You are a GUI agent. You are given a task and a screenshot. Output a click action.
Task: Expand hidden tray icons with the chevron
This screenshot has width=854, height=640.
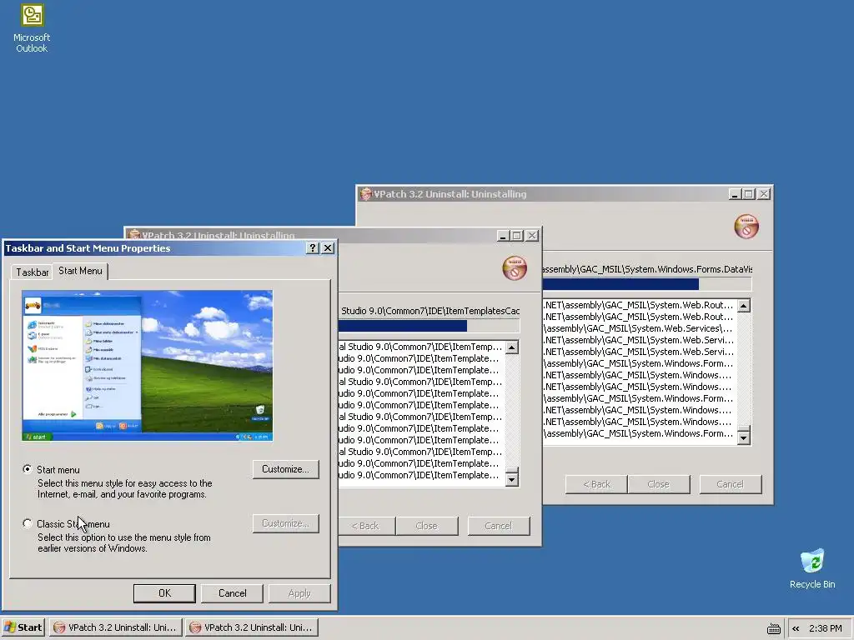(x=796, y=628)
